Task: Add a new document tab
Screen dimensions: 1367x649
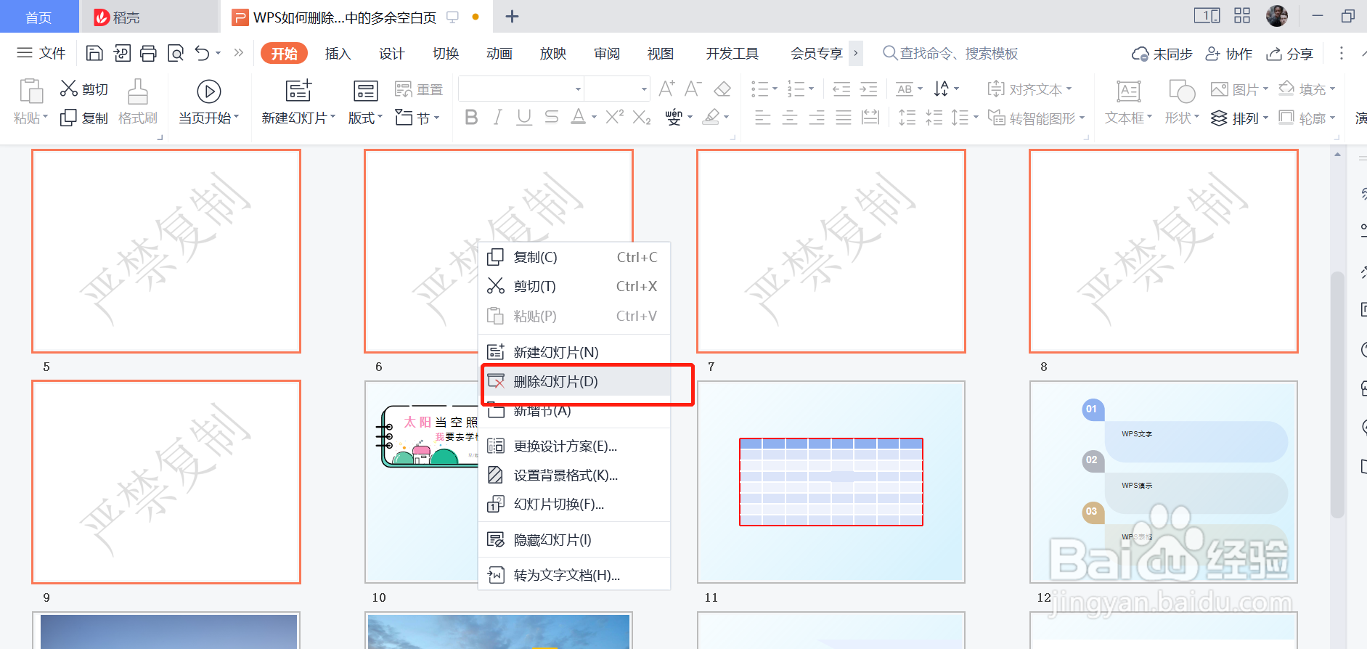Action: [512, 17]
